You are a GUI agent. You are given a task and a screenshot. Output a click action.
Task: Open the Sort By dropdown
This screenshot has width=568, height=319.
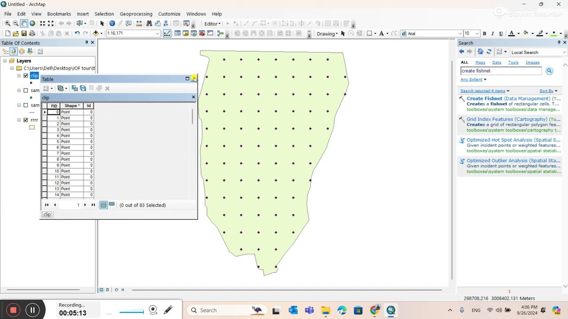(x=548, y=91)
